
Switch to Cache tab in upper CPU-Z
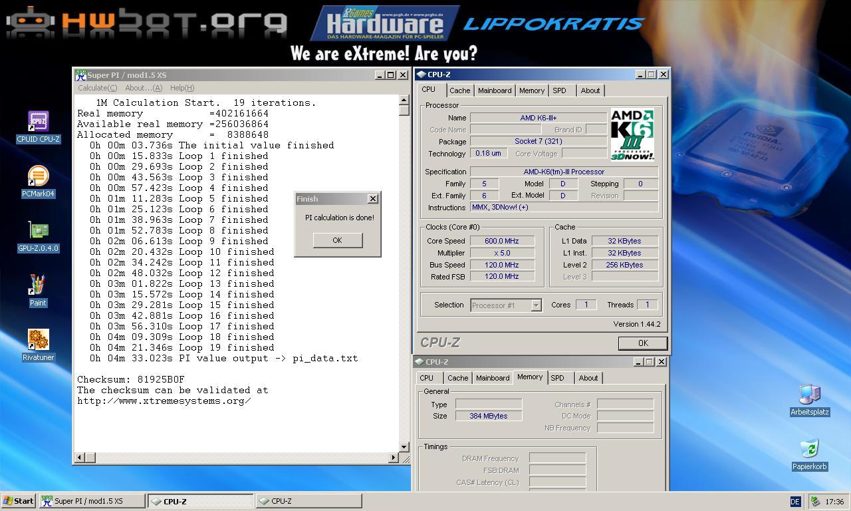tap(459, 90)
